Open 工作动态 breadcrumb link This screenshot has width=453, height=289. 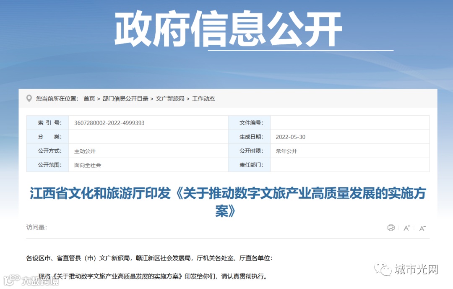(203, 99)
